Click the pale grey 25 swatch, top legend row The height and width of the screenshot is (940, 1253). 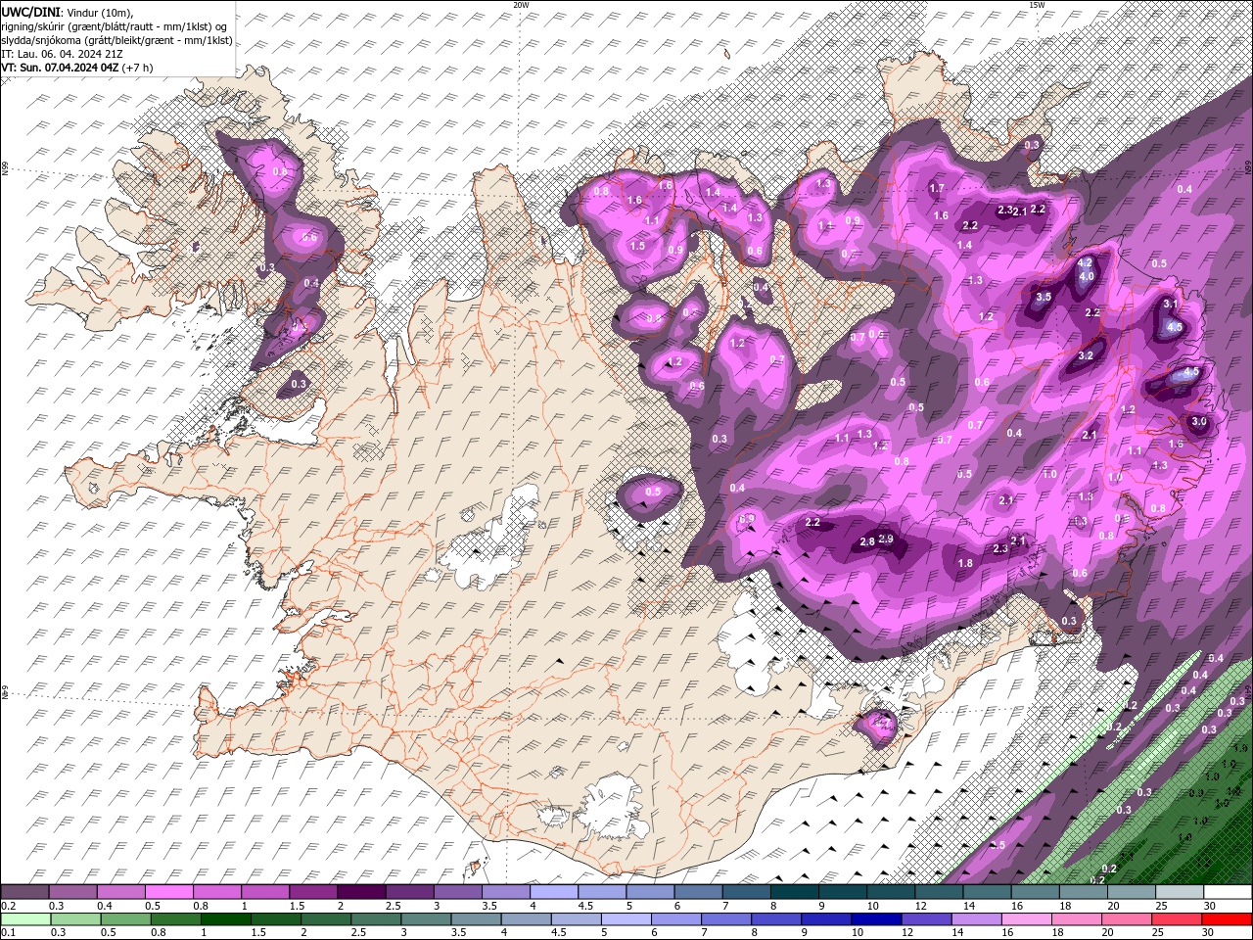coord(1180,892)
